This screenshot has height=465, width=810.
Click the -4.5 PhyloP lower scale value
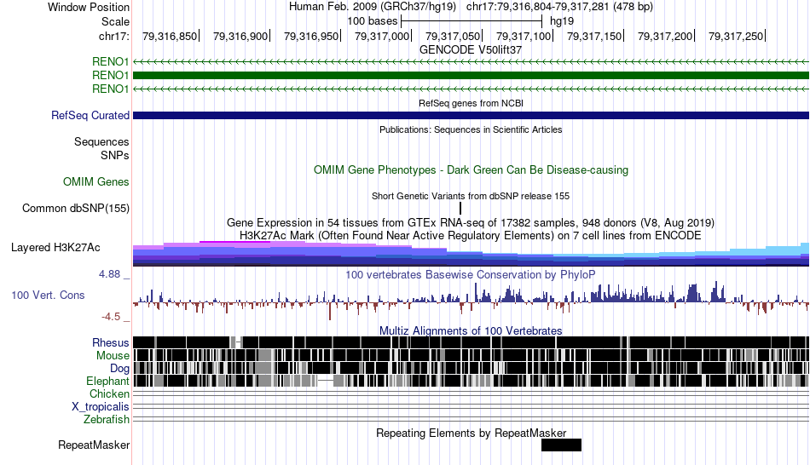(111, 317)
